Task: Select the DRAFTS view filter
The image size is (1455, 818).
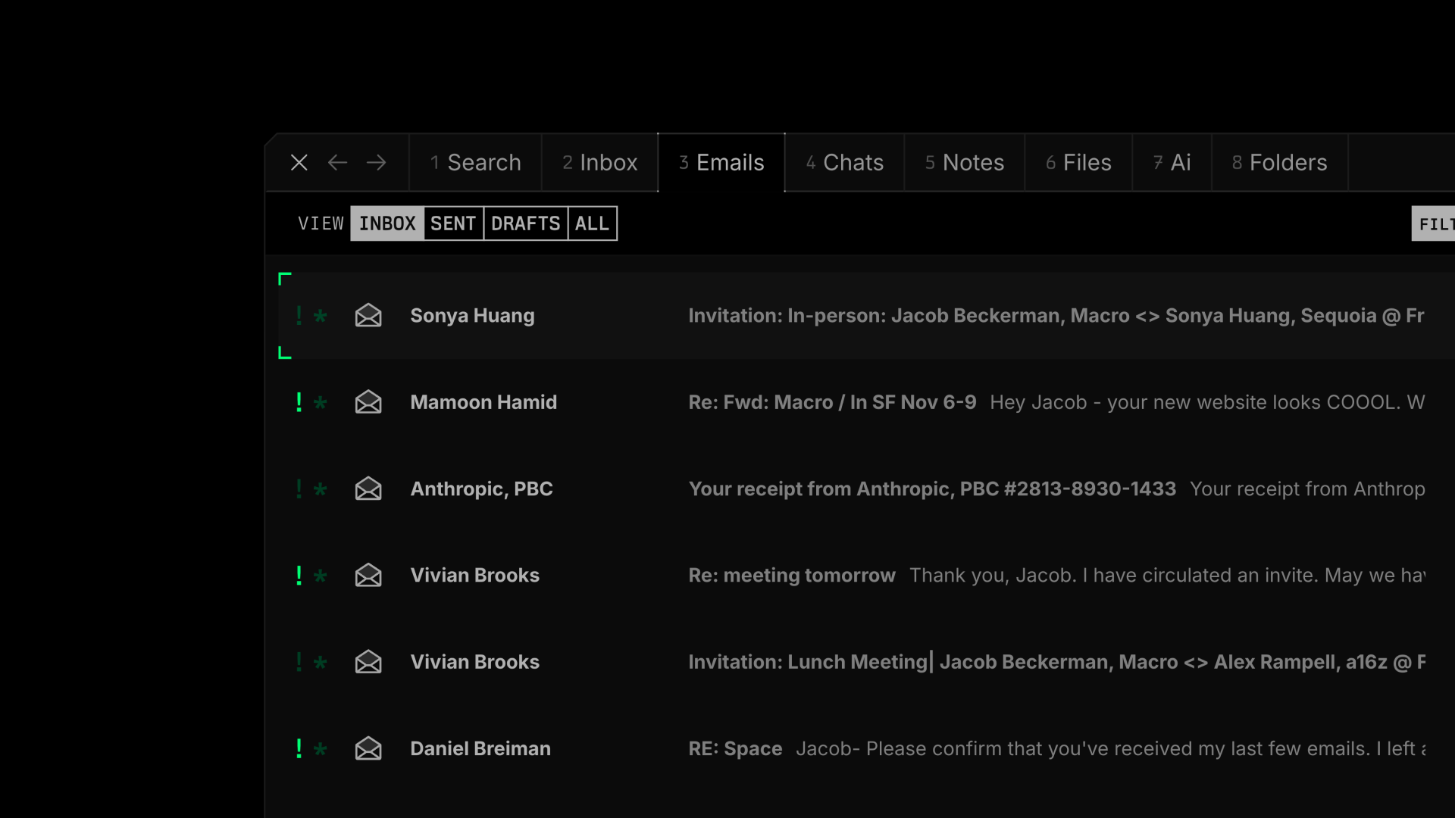Action: (525, 223)
